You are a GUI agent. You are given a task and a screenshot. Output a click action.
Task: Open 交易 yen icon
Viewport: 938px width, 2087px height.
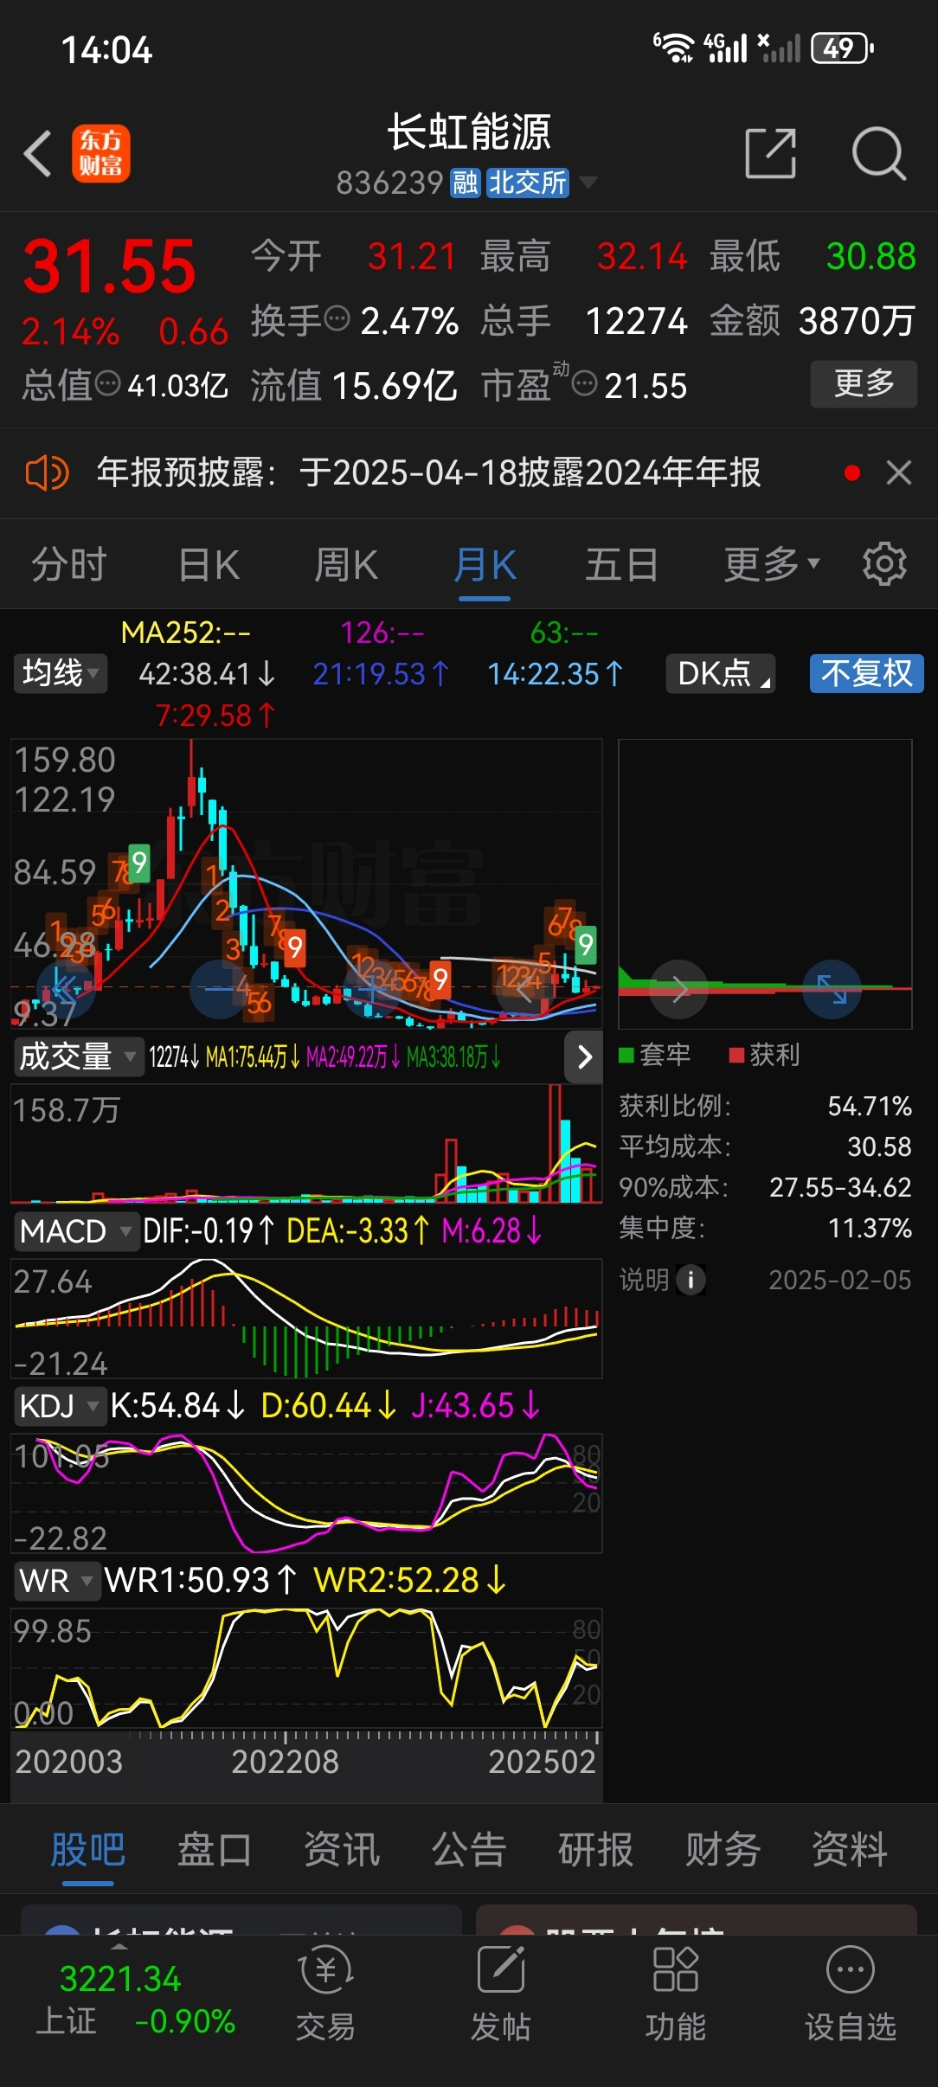click(325, 1970)
